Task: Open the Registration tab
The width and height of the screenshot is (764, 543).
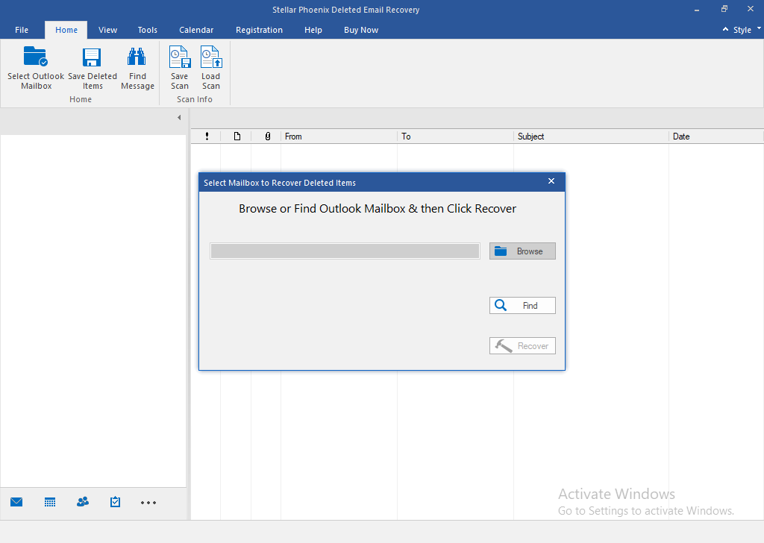Action: tap(259, 30)
